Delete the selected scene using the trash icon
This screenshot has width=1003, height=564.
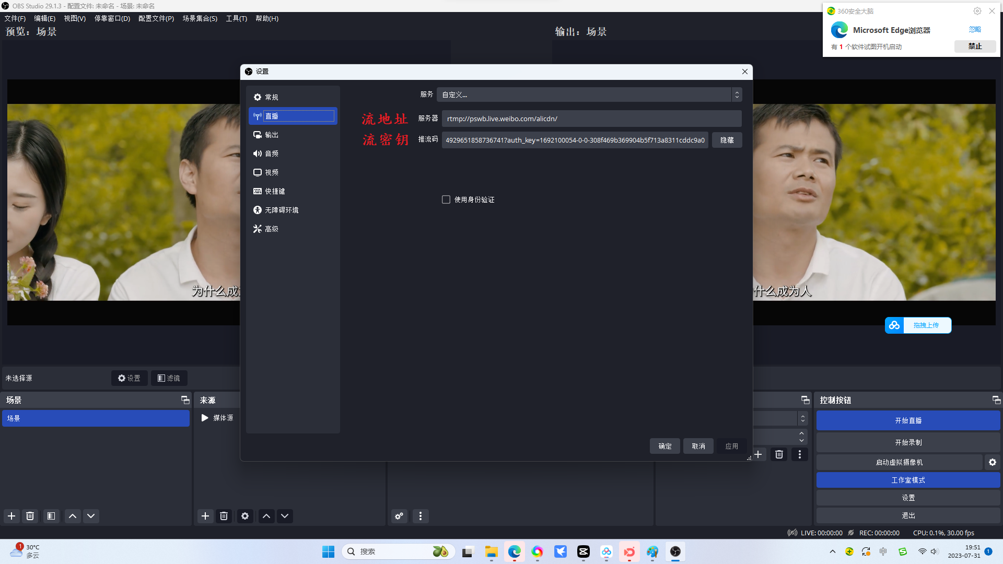tap(30, 516)
